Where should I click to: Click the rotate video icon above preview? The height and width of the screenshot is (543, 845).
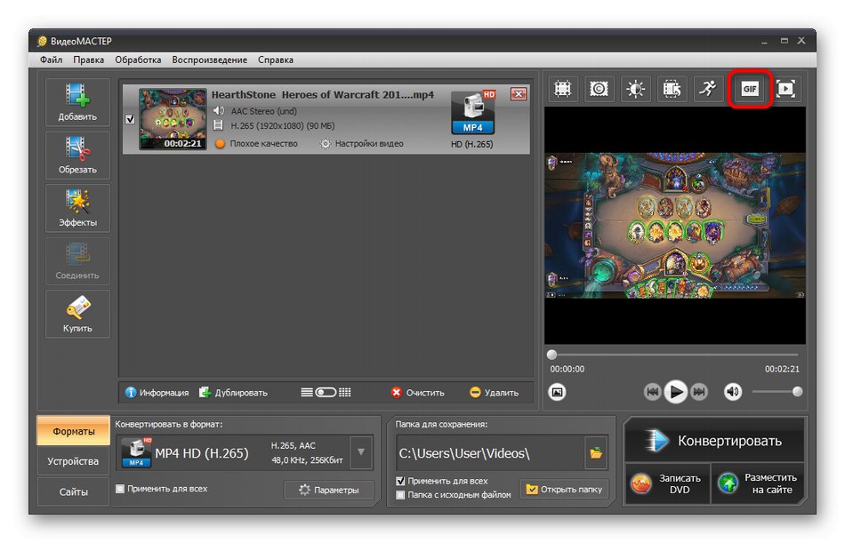tap(672, 88)
